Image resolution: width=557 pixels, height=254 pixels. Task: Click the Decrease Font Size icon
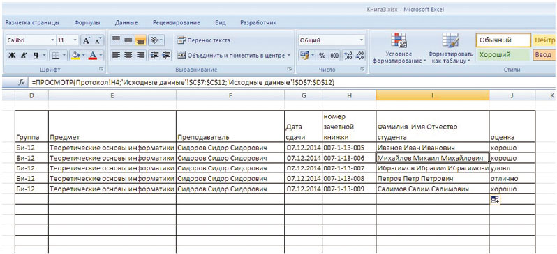[98, 40]
